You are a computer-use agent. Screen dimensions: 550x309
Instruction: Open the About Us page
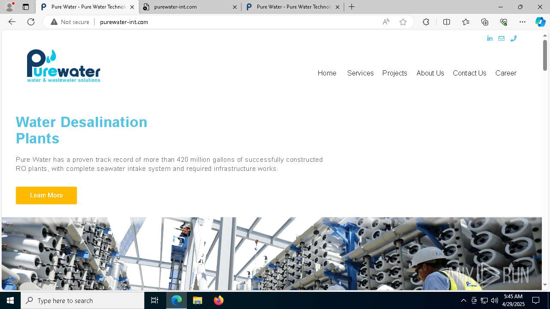tap(430, 73)
